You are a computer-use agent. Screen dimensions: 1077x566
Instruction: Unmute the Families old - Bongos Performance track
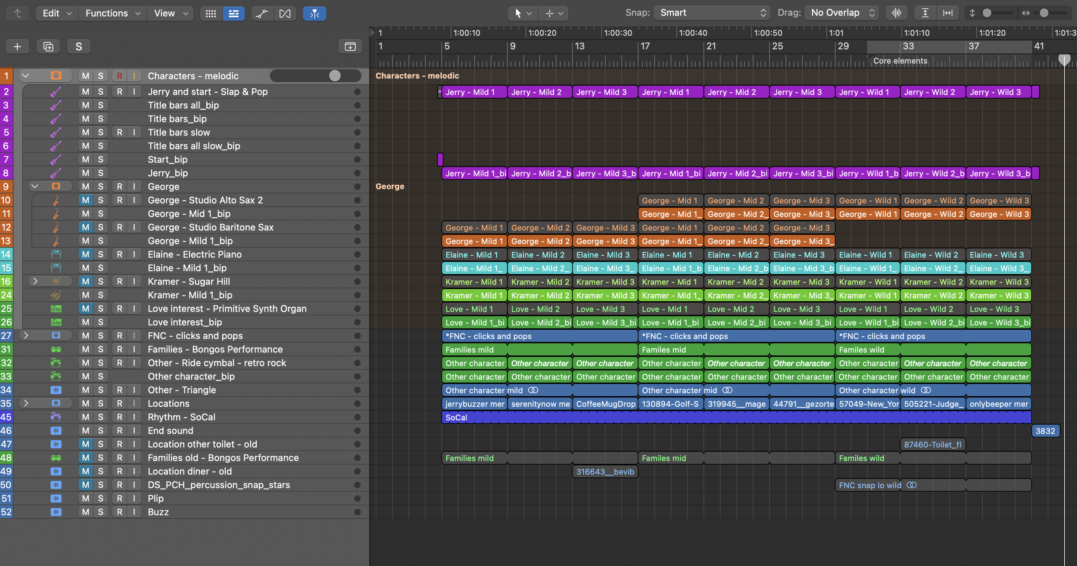(x=86, y=458)
